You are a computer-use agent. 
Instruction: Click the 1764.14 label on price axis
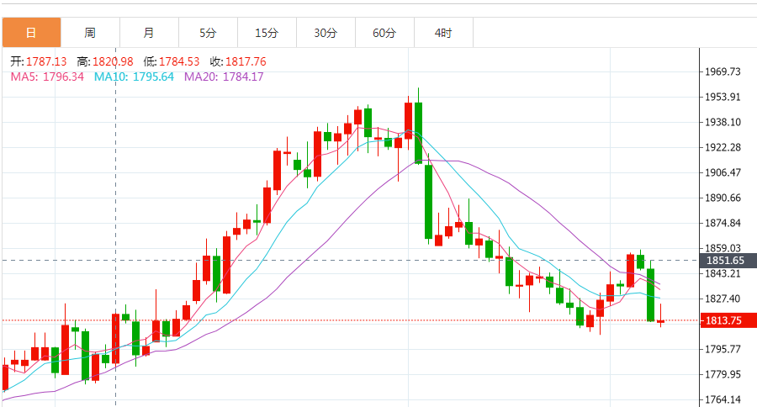723,399
